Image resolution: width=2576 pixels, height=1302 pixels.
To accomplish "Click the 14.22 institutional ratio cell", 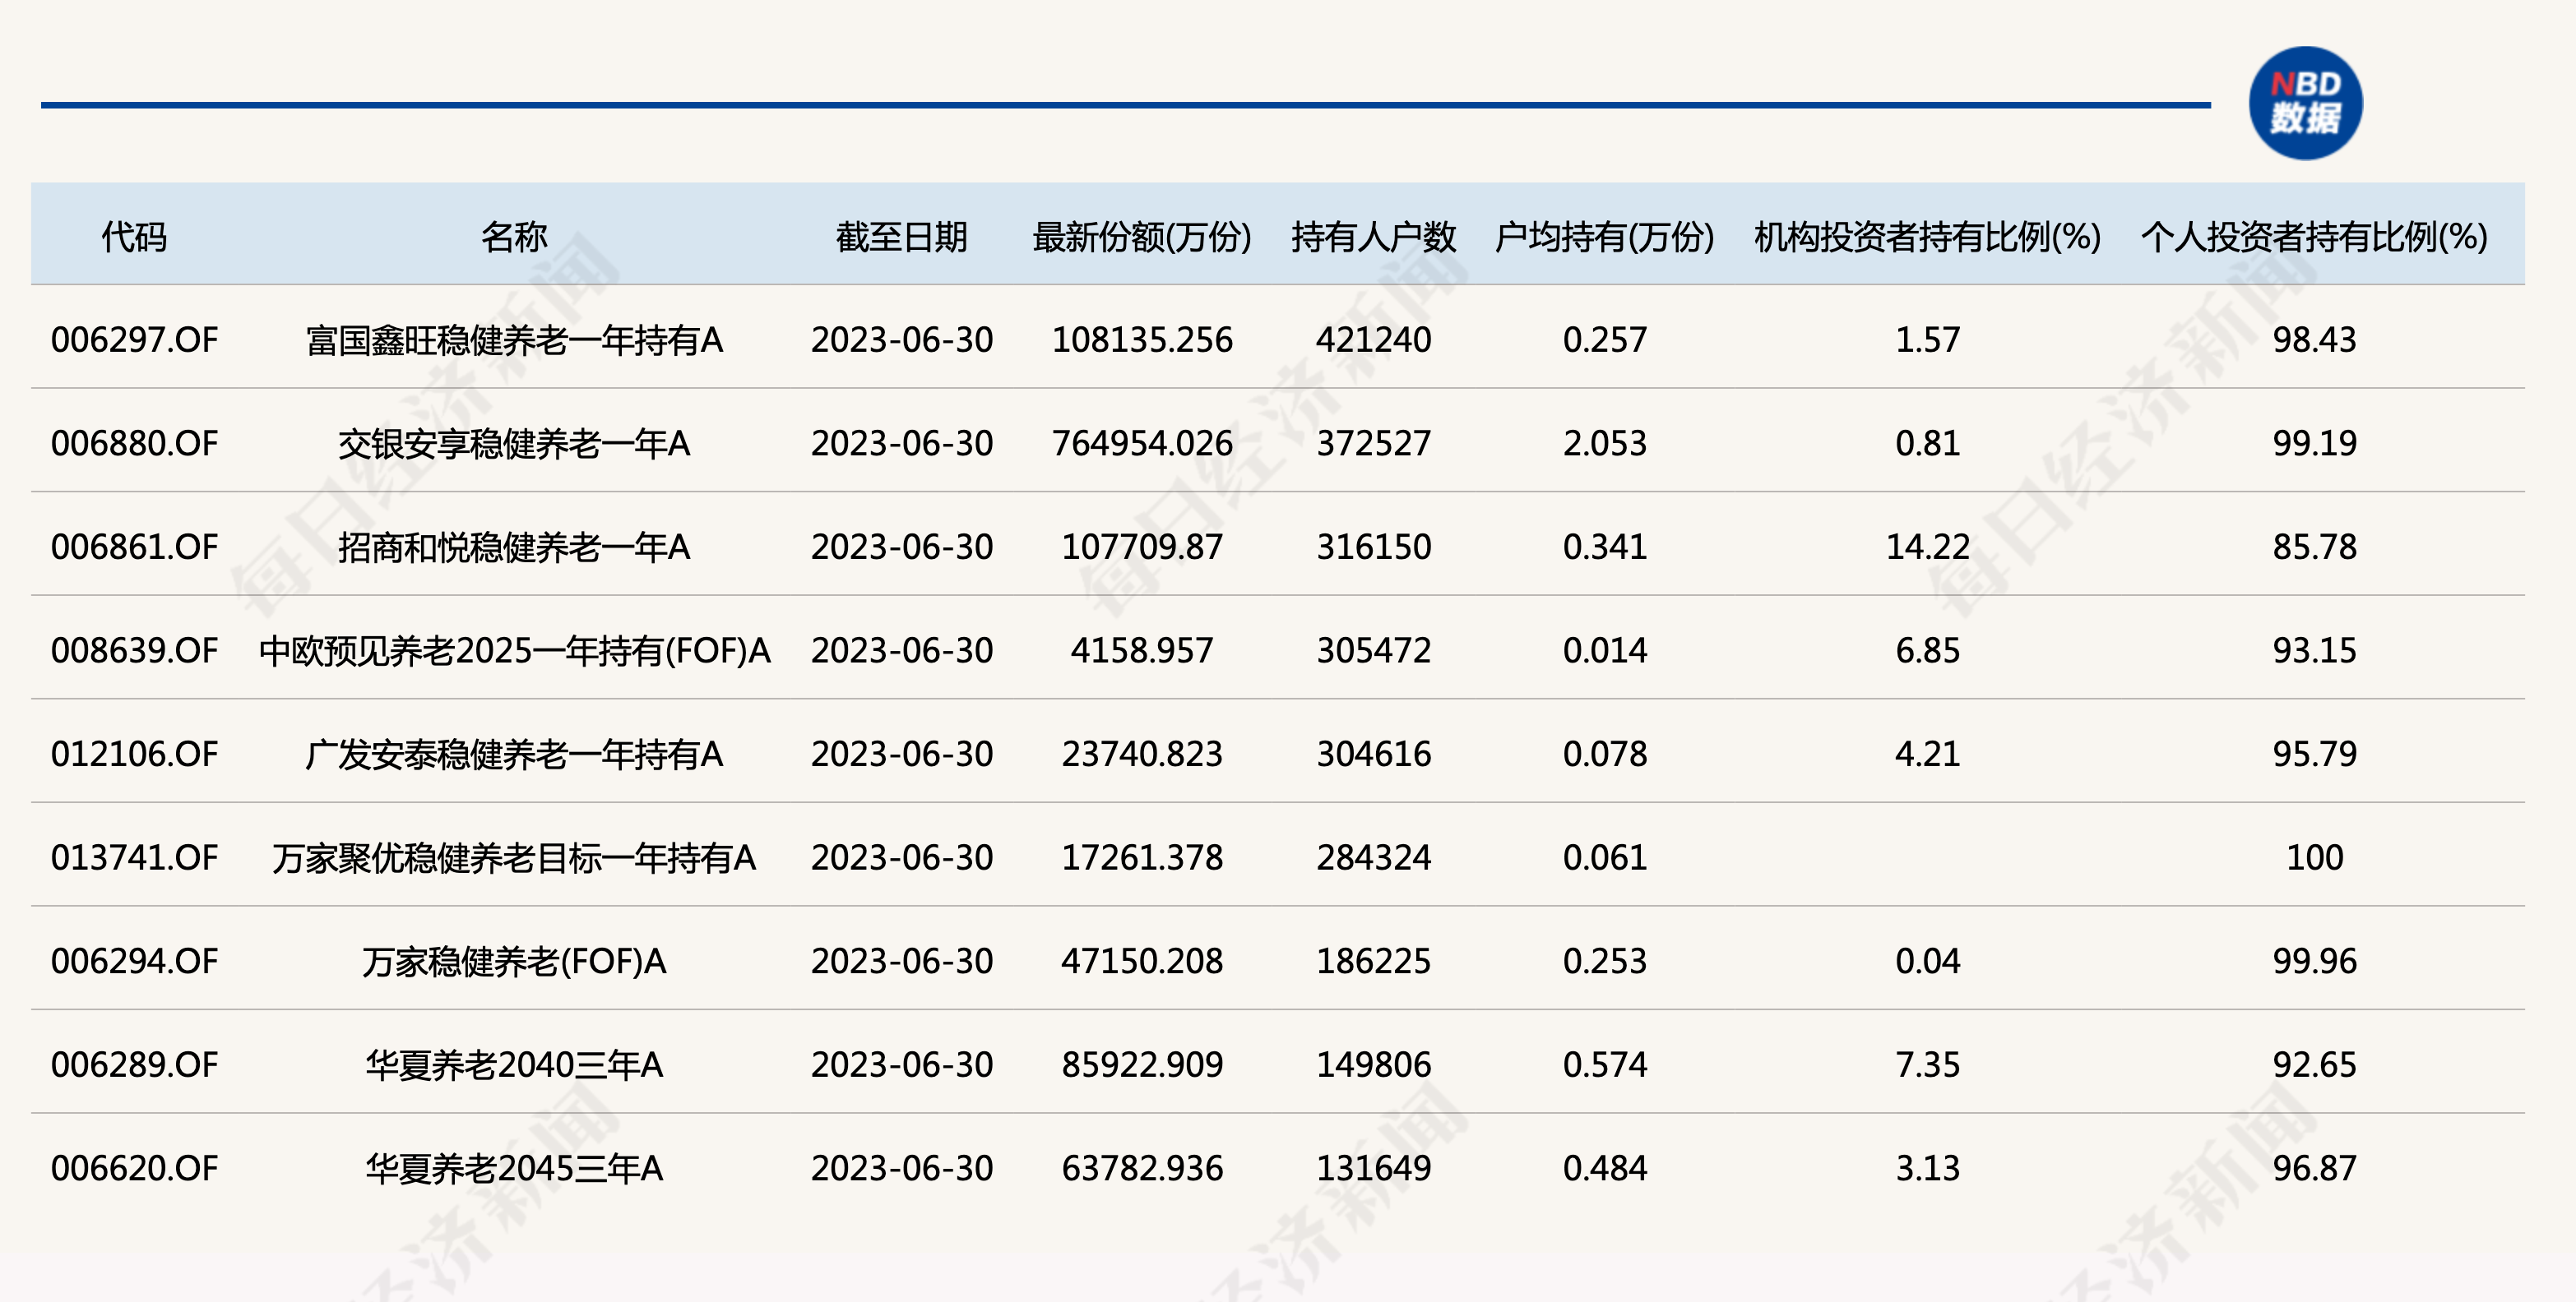I will [x=1927, y=547].
